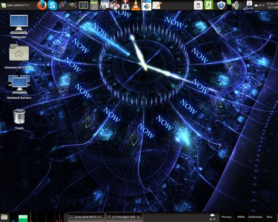
Task: Open the DBK-LMMATE17.1 main menu
Action: (15, 5)
